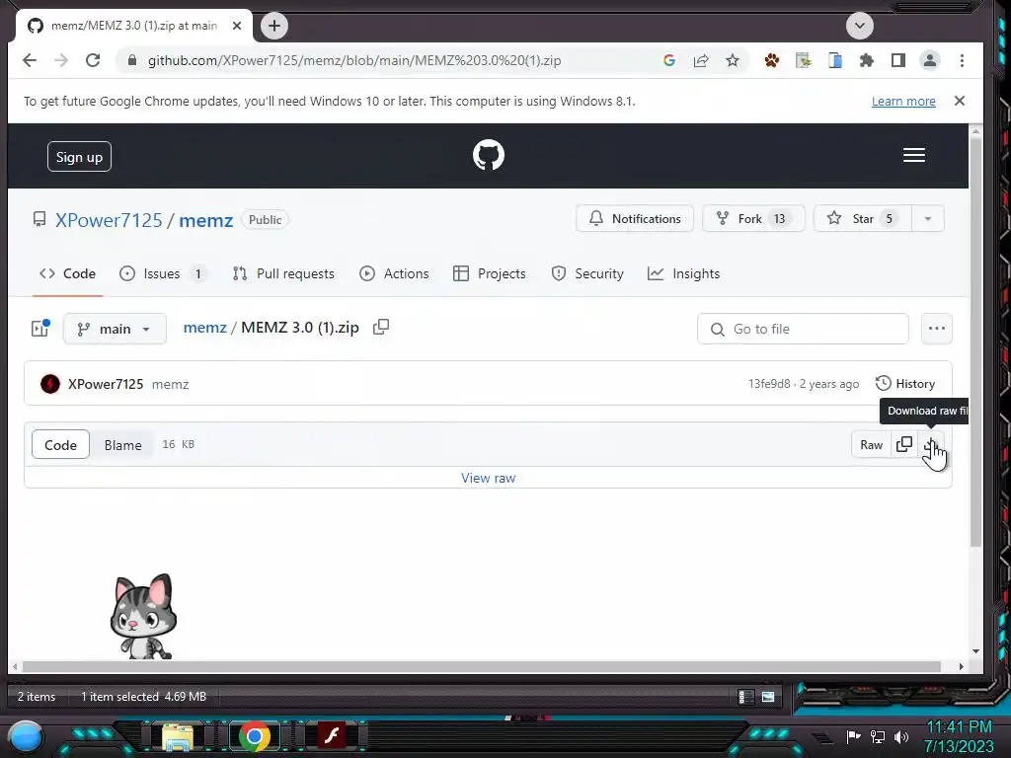1011x758 pixels.
Task: Open the memz commit message link
Action: [170, 384]
